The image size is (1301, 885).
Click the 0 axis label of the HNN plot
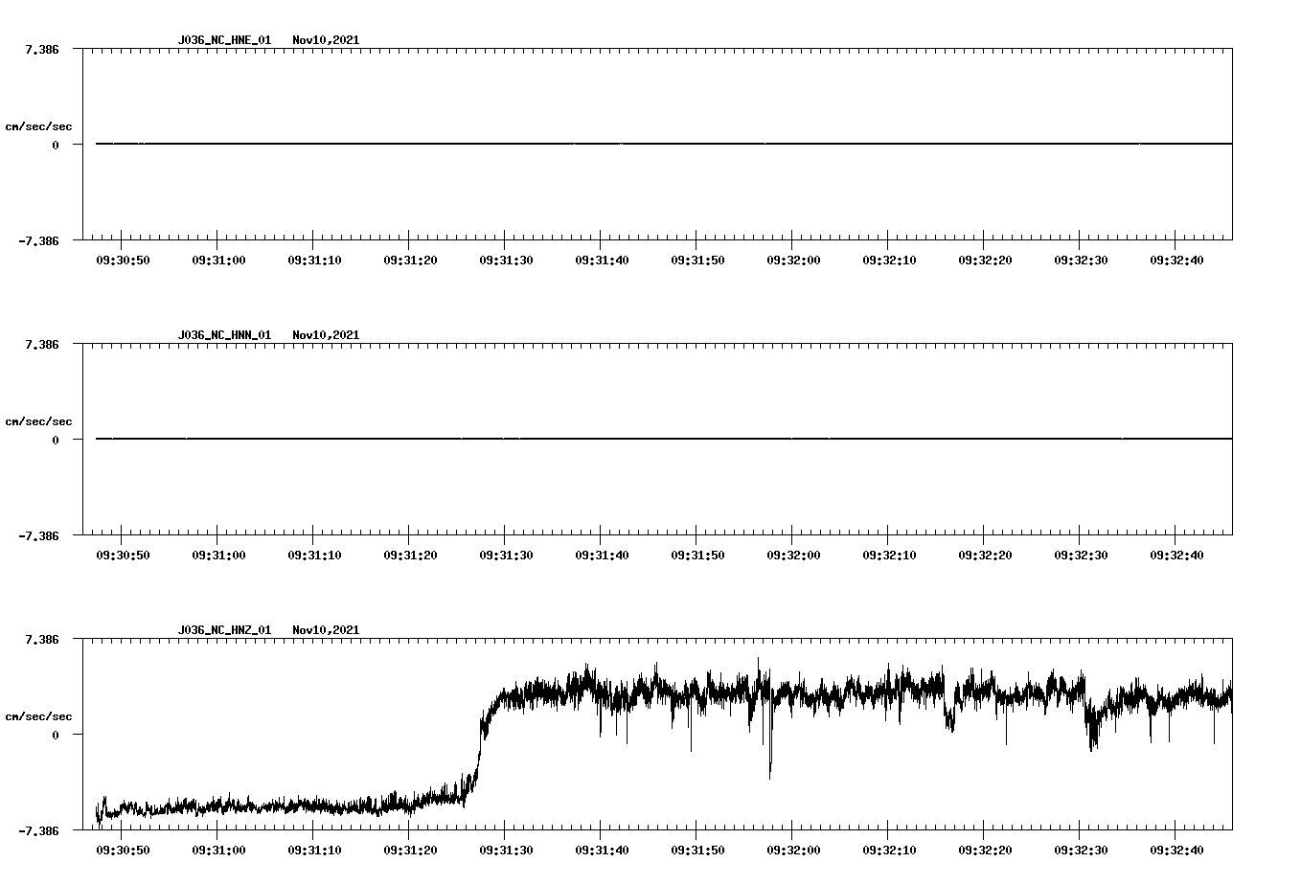56,440
